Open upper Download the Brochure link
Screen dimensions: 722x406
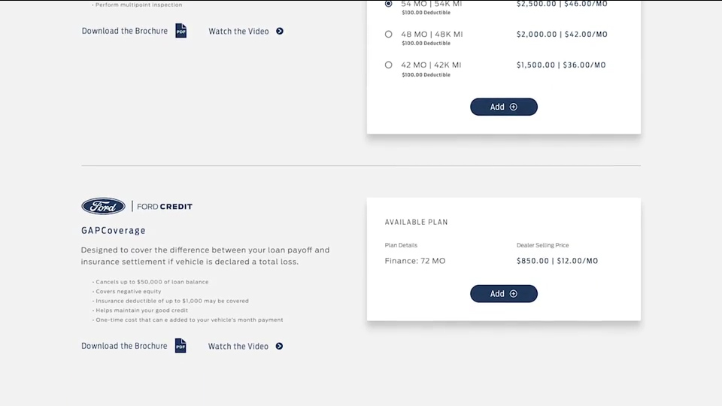point(125,31)
